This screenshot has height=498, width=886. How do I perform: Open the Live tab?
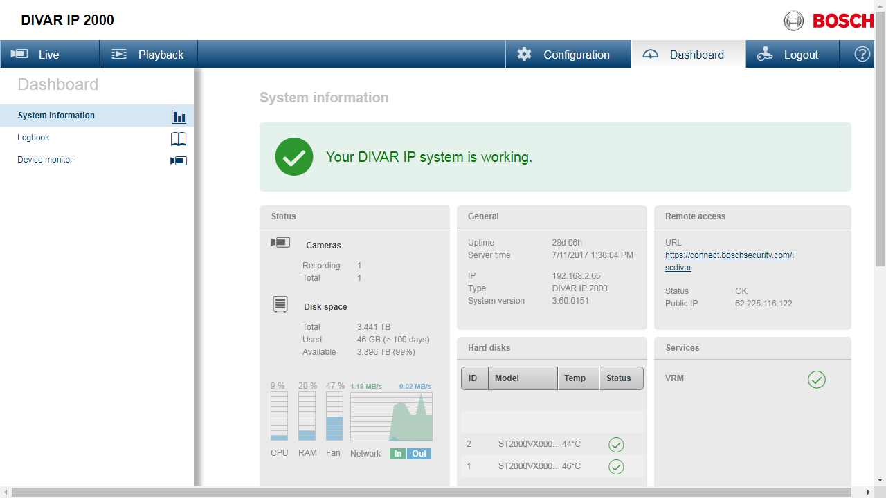[x=50, y=54]
